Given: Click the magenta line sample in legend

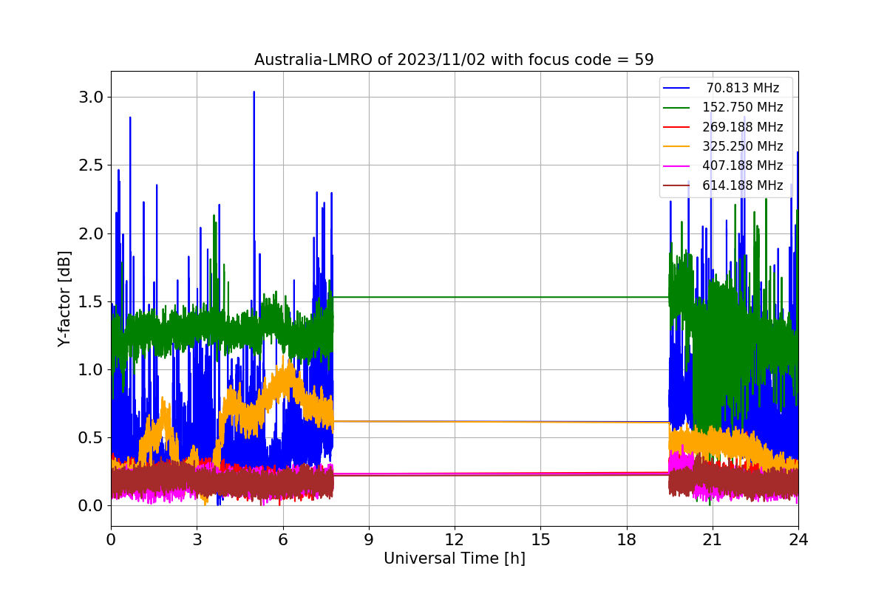Looking at the screenshot, I should pos(678,166).
